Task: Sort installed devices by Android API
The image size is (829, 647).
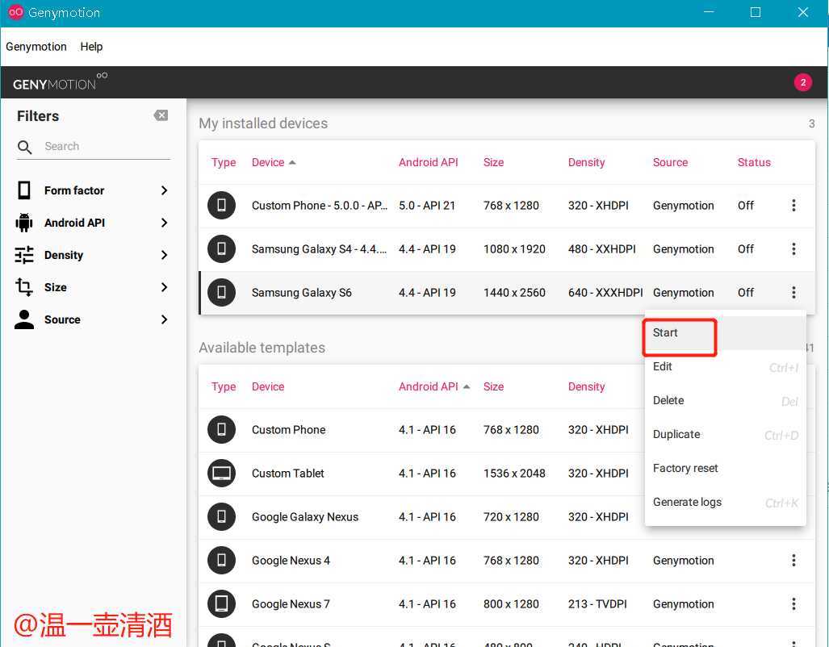Action: point(429,162)
